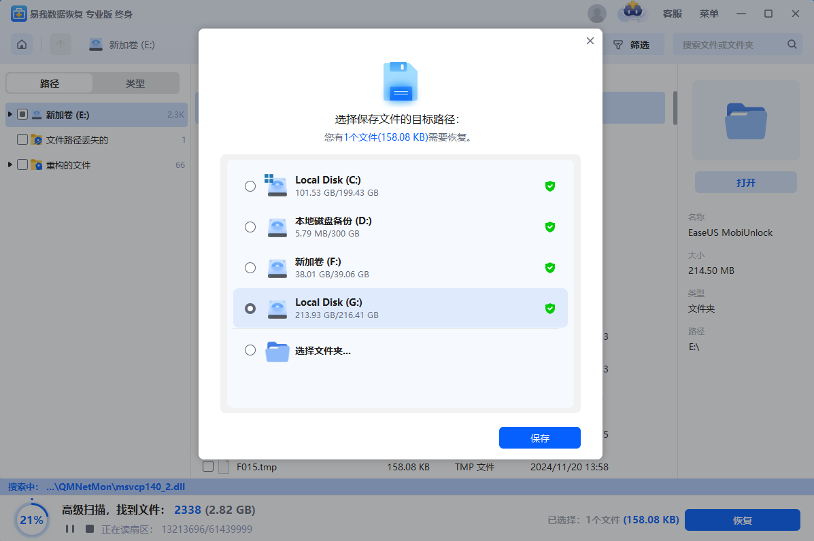Choose 本地磁盘备份 (D:) as destination
This screenshot has height=541, width=814.
(250, 227)
